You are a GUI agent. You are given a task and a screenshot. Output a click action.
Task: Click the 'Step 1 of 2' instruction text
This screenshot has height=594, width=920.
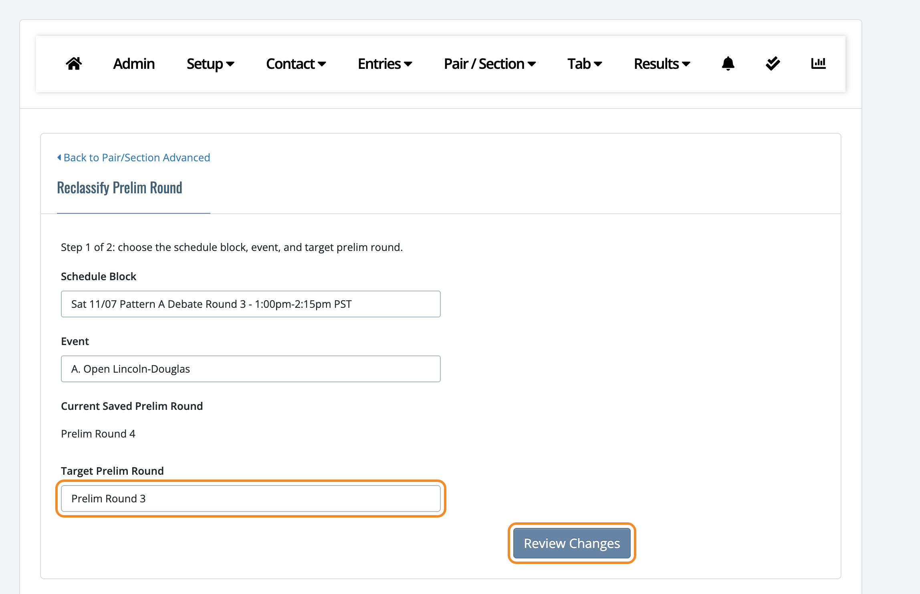click(x=232, y=247)
